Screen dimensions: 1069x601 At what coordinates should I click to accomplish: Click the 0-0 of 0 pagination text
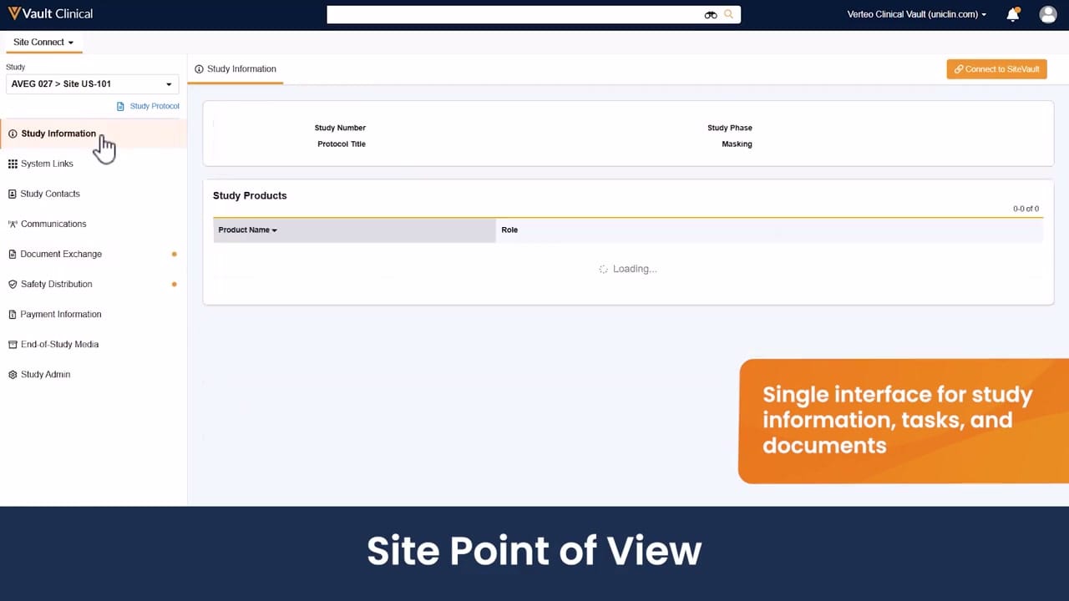click(1026, 209)
